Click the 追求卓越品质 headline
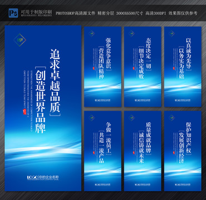The image size is (206, 200). point(55,81)
